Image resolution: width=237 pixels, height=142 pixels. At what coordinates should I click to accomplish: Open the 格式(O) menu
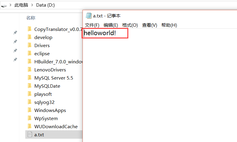tap(130, 25)
